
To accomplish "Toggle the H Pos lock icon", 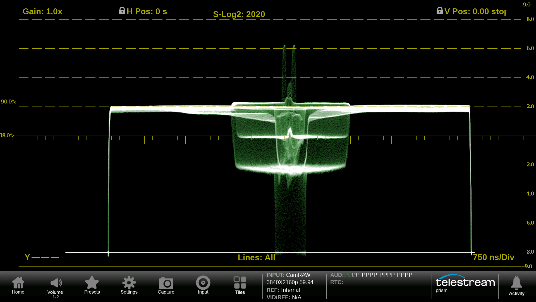I will pyautogui.click(x=122, y=11).
